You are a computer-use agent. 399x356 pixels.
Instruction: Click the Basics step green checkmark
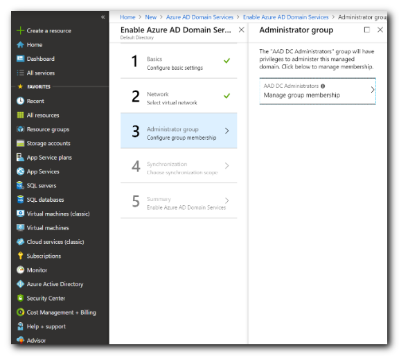click(x=227, y=61)
